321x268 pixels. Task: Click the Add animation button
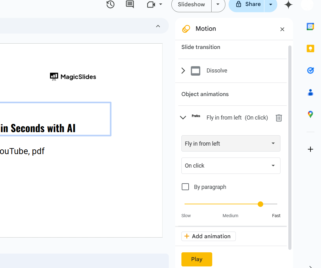(x=208, y=236)
